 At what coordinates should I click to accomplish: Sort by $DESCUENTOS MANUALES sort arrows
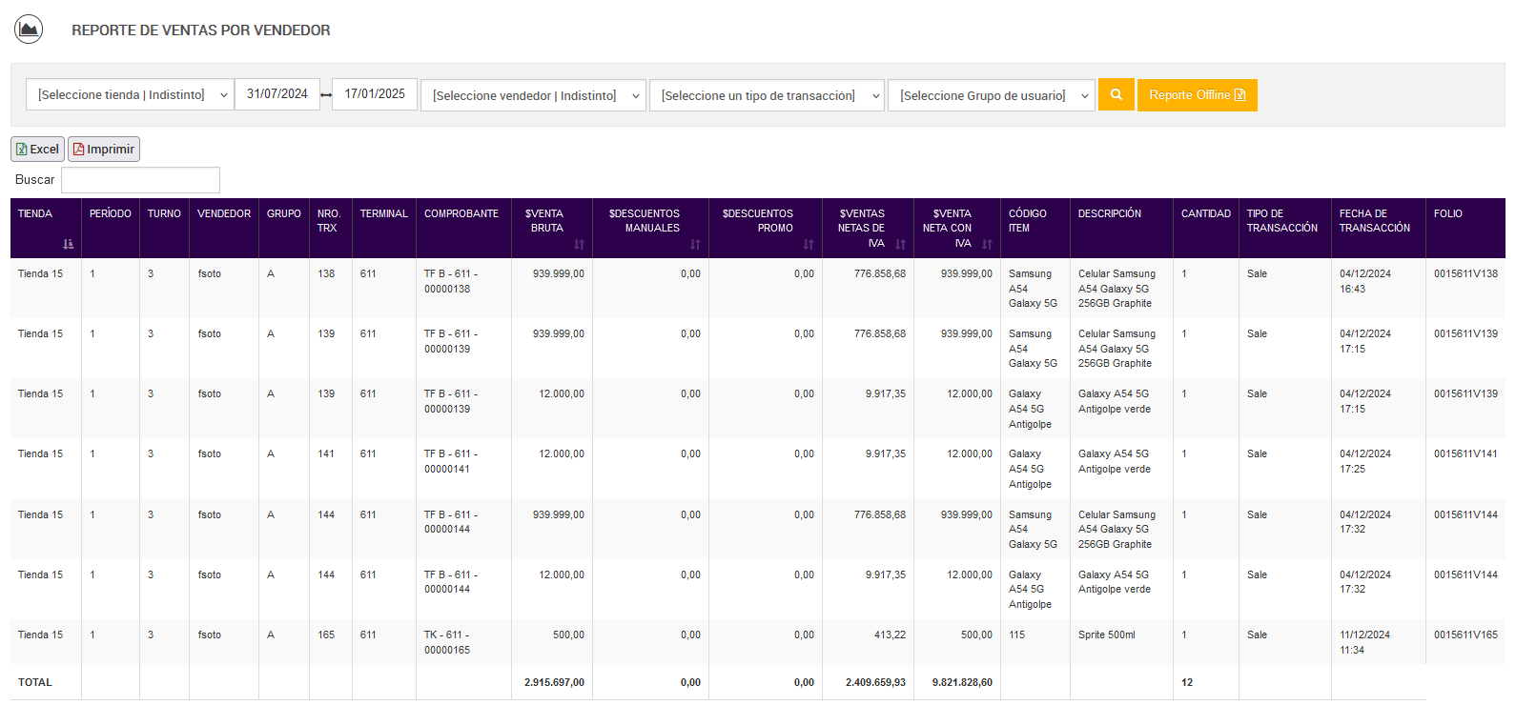click(695, 245)
